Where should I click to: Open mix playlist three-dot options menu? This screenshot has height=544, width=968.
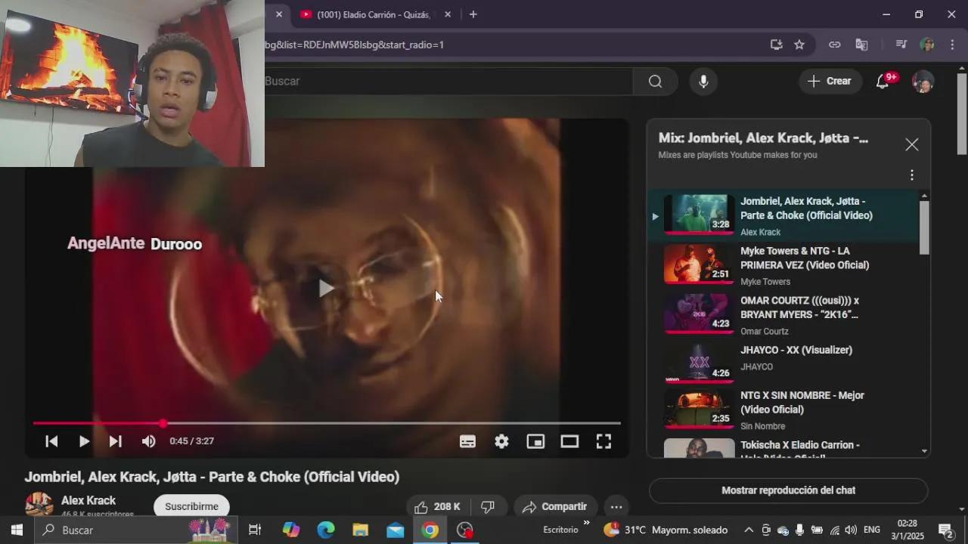point(911,175)
